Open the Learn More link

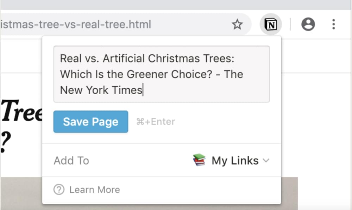coord(94,190)
